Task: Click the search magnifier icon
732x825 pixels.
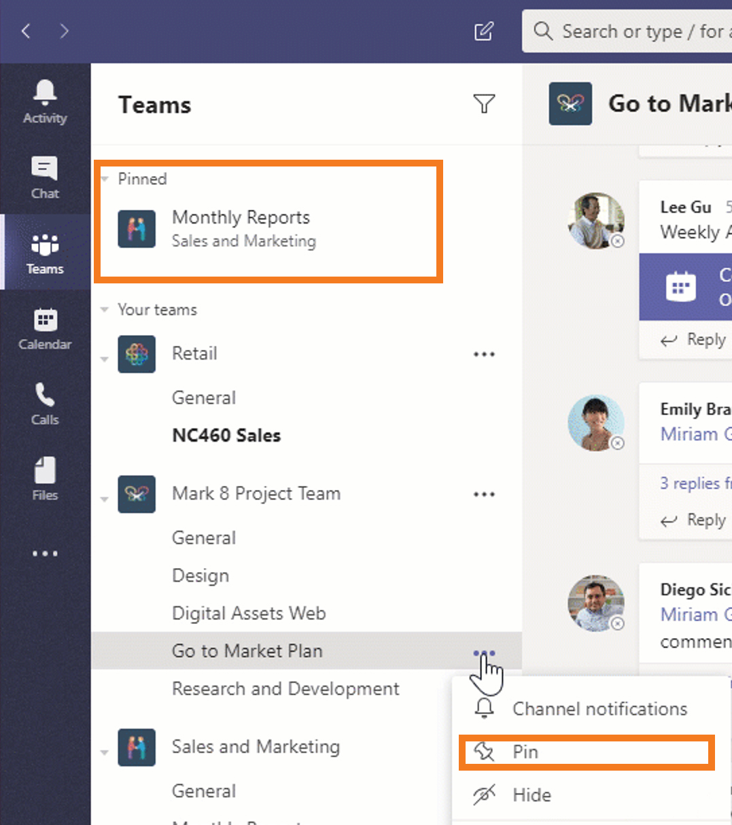Action: pyautogui.click(x=543, y=31)
